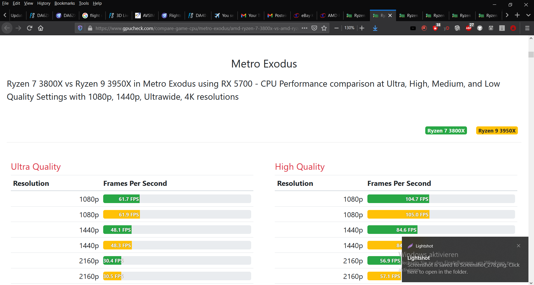Click the 61.7 FPS green bar
This screenshot has width=534, height=285.
tap(121, 199)
